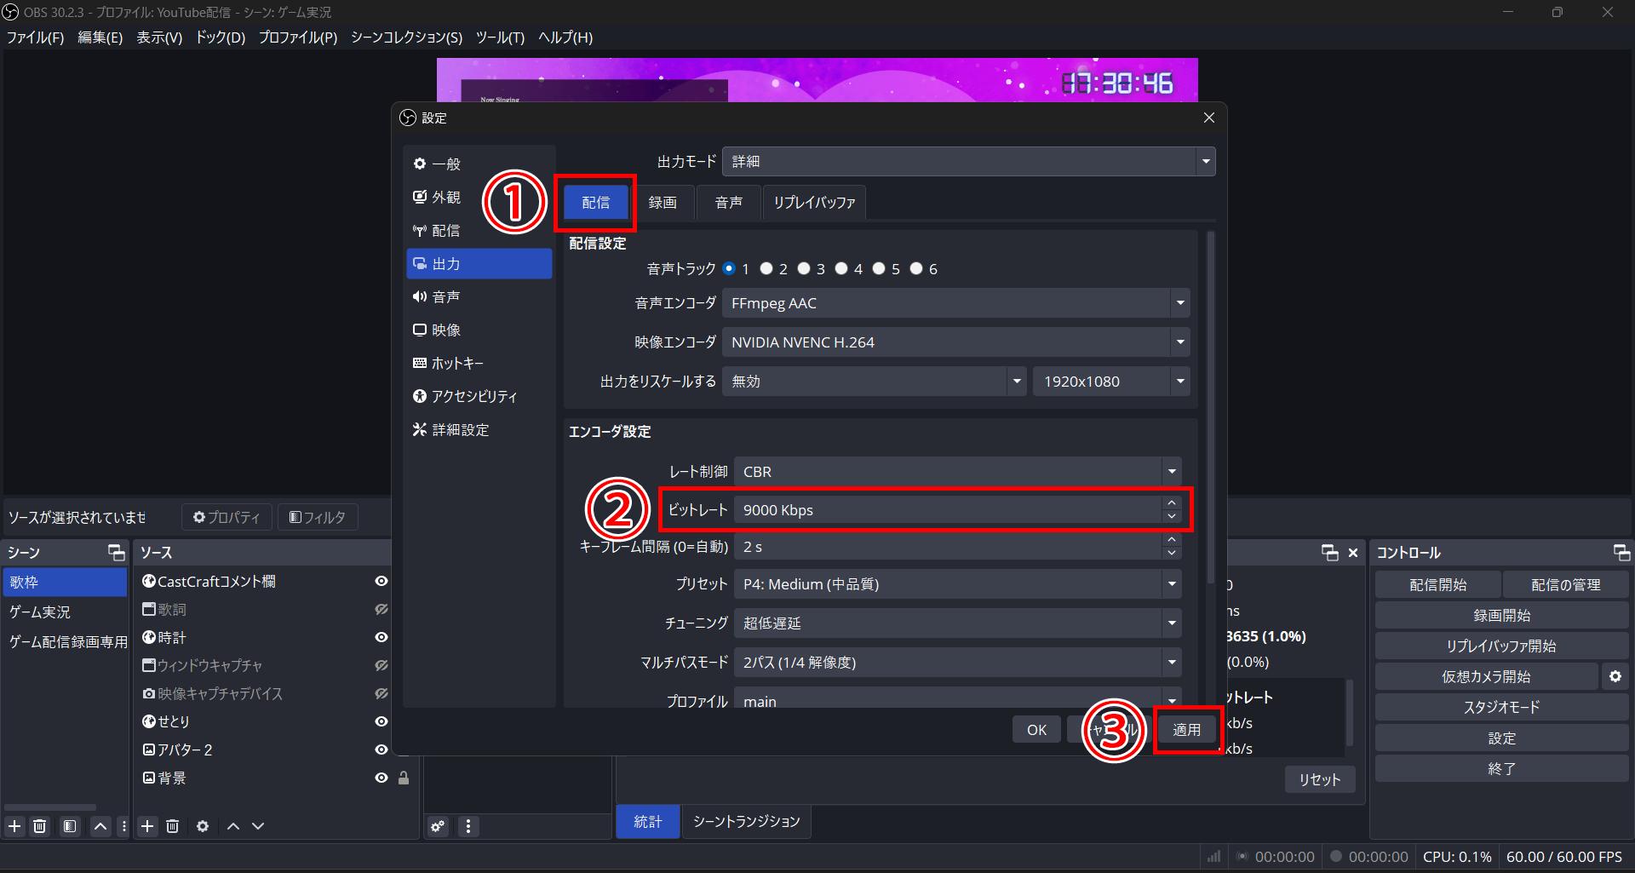The image size is (1635, 873).
Task: Pop out the コントロール dock panel
Action: coord(1621,553)
